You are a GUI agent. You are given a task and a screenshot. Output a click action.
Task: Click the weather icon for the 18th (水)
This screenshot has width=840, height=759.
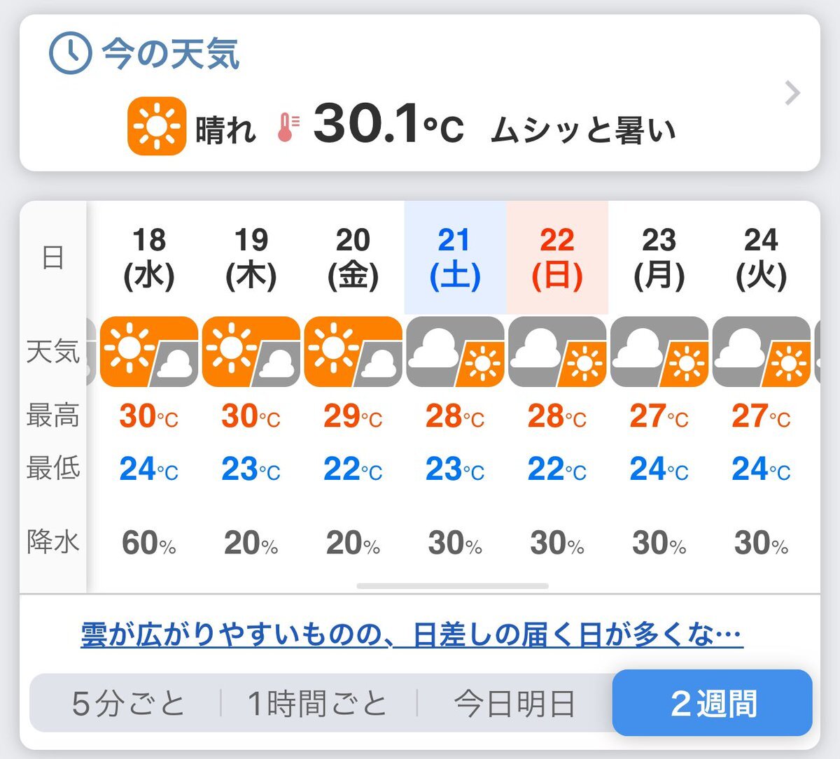coord(149,351)
